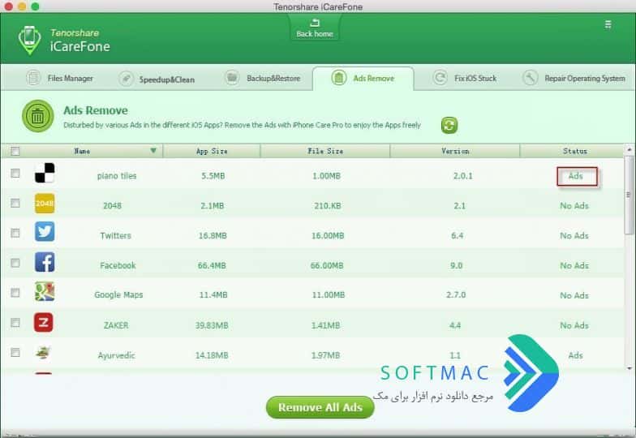
Task: Click the Speedup&Clean tab icon
Action: click(127, 78)
